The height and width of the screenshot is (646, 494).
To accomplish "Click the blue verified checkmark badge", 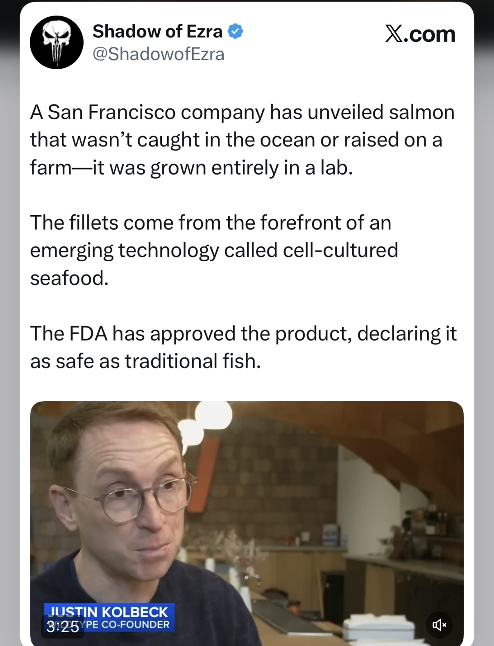I will click(235, 32).
